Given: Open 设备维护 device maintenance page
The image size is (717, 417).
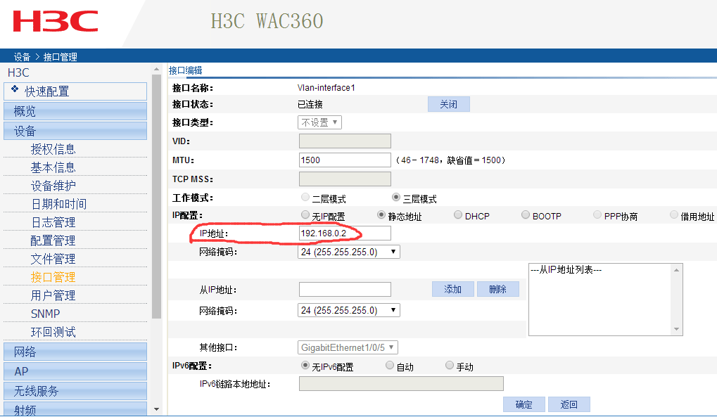Looking at the screenshot, I should click(x=53, y=186).
